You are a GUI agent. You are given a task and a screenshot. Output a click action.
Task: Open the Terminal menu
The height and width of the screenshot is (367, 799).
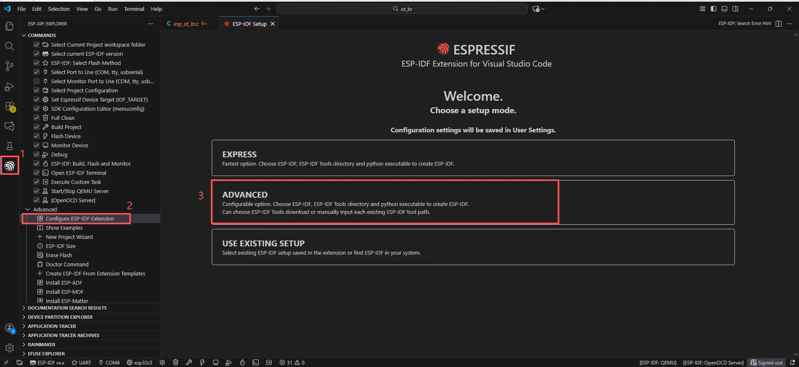click(134, 9)
